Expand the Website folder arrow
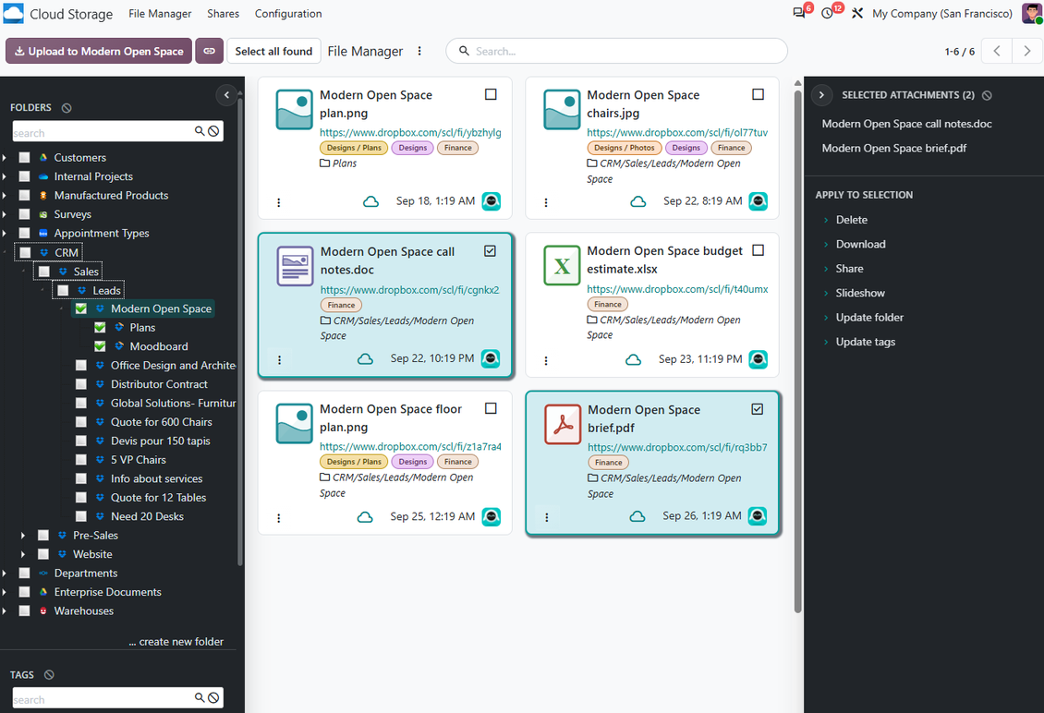Viewport: 1044px width, 713px height. click(23, 554)
